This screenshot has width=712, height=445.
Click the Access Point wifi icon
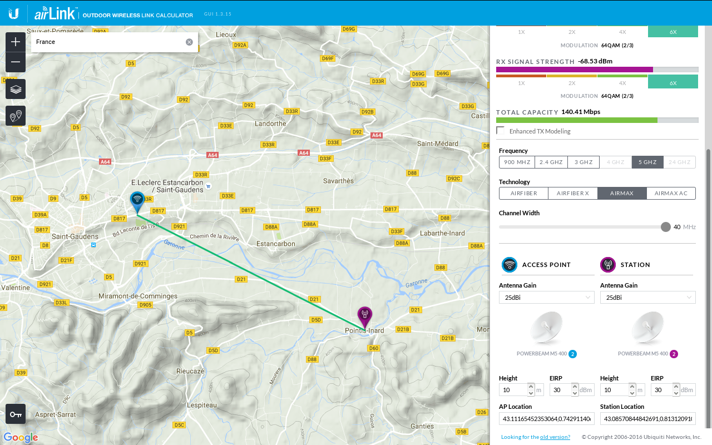click(x=510, y=265)
